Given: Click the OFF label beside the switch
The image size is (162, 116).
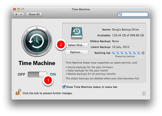Looking at the screenshot, I should [x=22, y=75].
